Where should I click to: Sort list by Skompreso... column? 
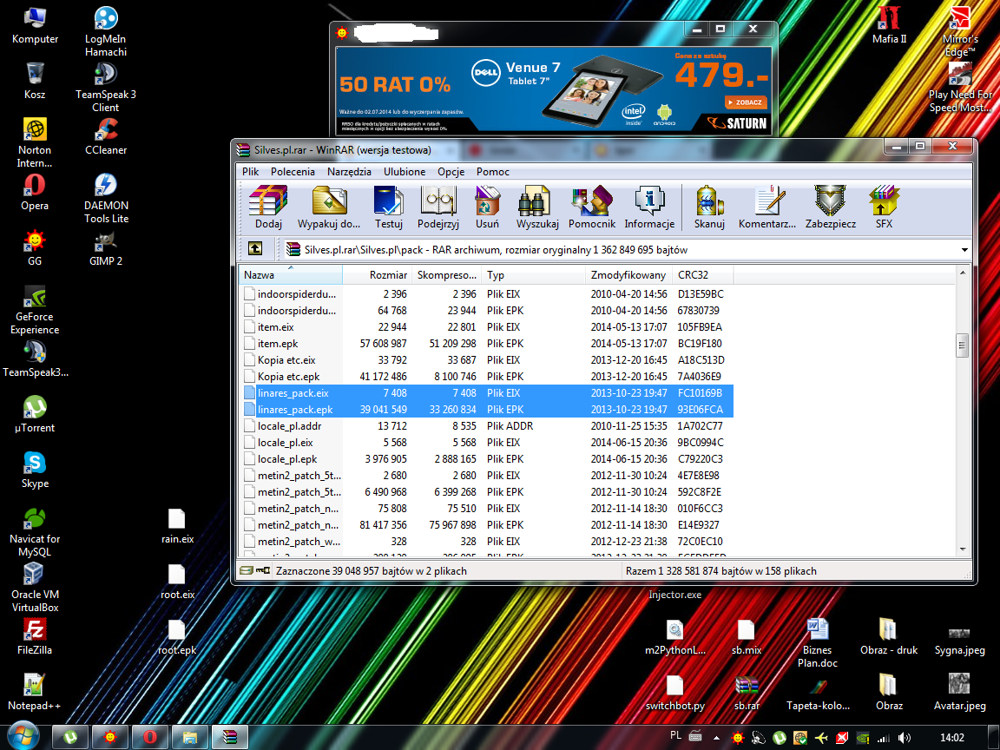coord(446,275)
